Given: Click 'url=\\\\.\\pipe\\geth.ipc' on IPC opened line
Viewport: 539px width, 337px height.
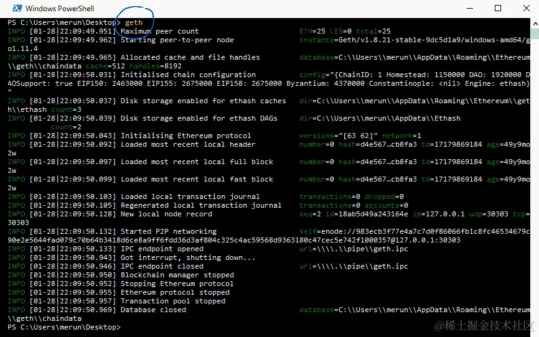Looking at the screenshot, I should 354,249.
